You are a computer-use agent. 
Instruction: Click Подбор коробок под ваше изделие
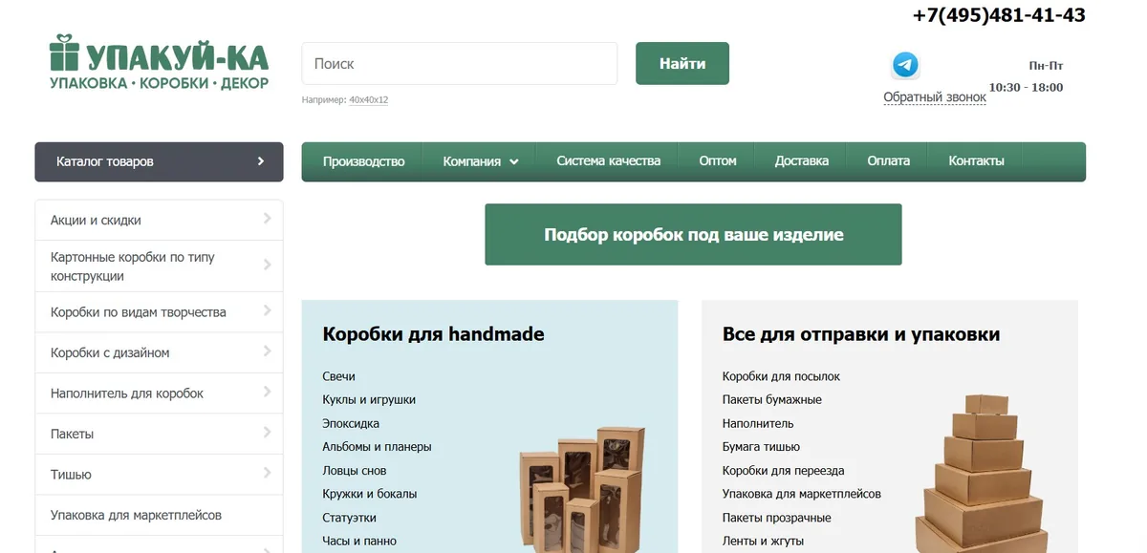point(693,234)
